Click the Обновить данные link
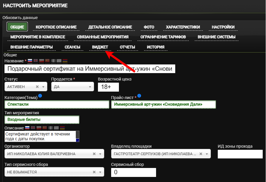 20,18
